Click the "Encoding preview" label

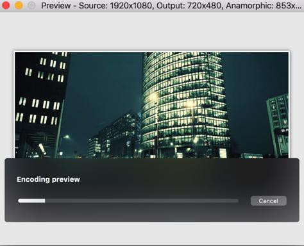[x=48, y=179]
